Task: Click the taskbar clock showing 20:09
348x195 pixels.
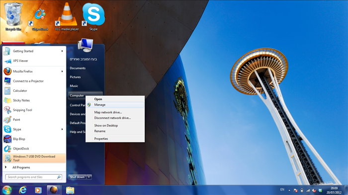Action: point(334,191)
